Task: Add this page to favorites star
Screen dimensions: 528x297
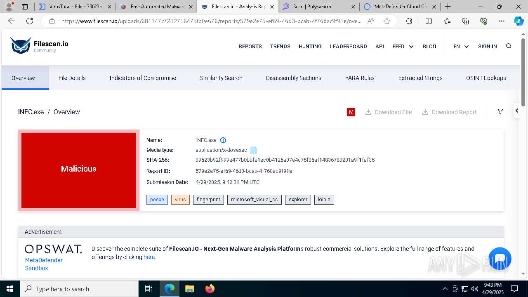Action: 387,21
